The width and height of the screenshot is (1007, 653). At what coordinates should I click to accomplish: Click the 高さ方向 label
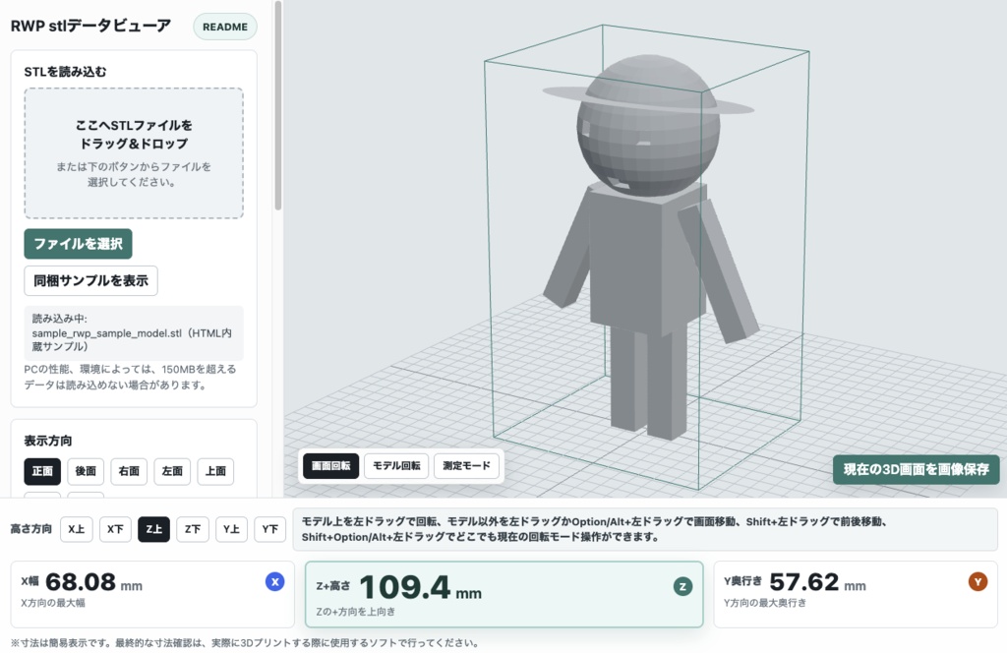click(30, 528)
